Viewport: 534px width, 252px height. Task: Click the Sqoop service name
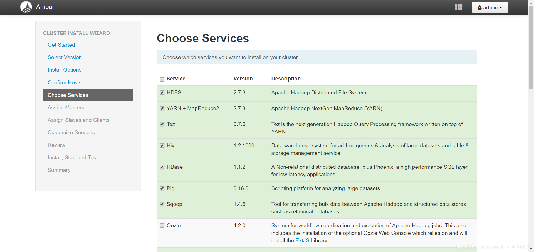(x=174, y=204)
